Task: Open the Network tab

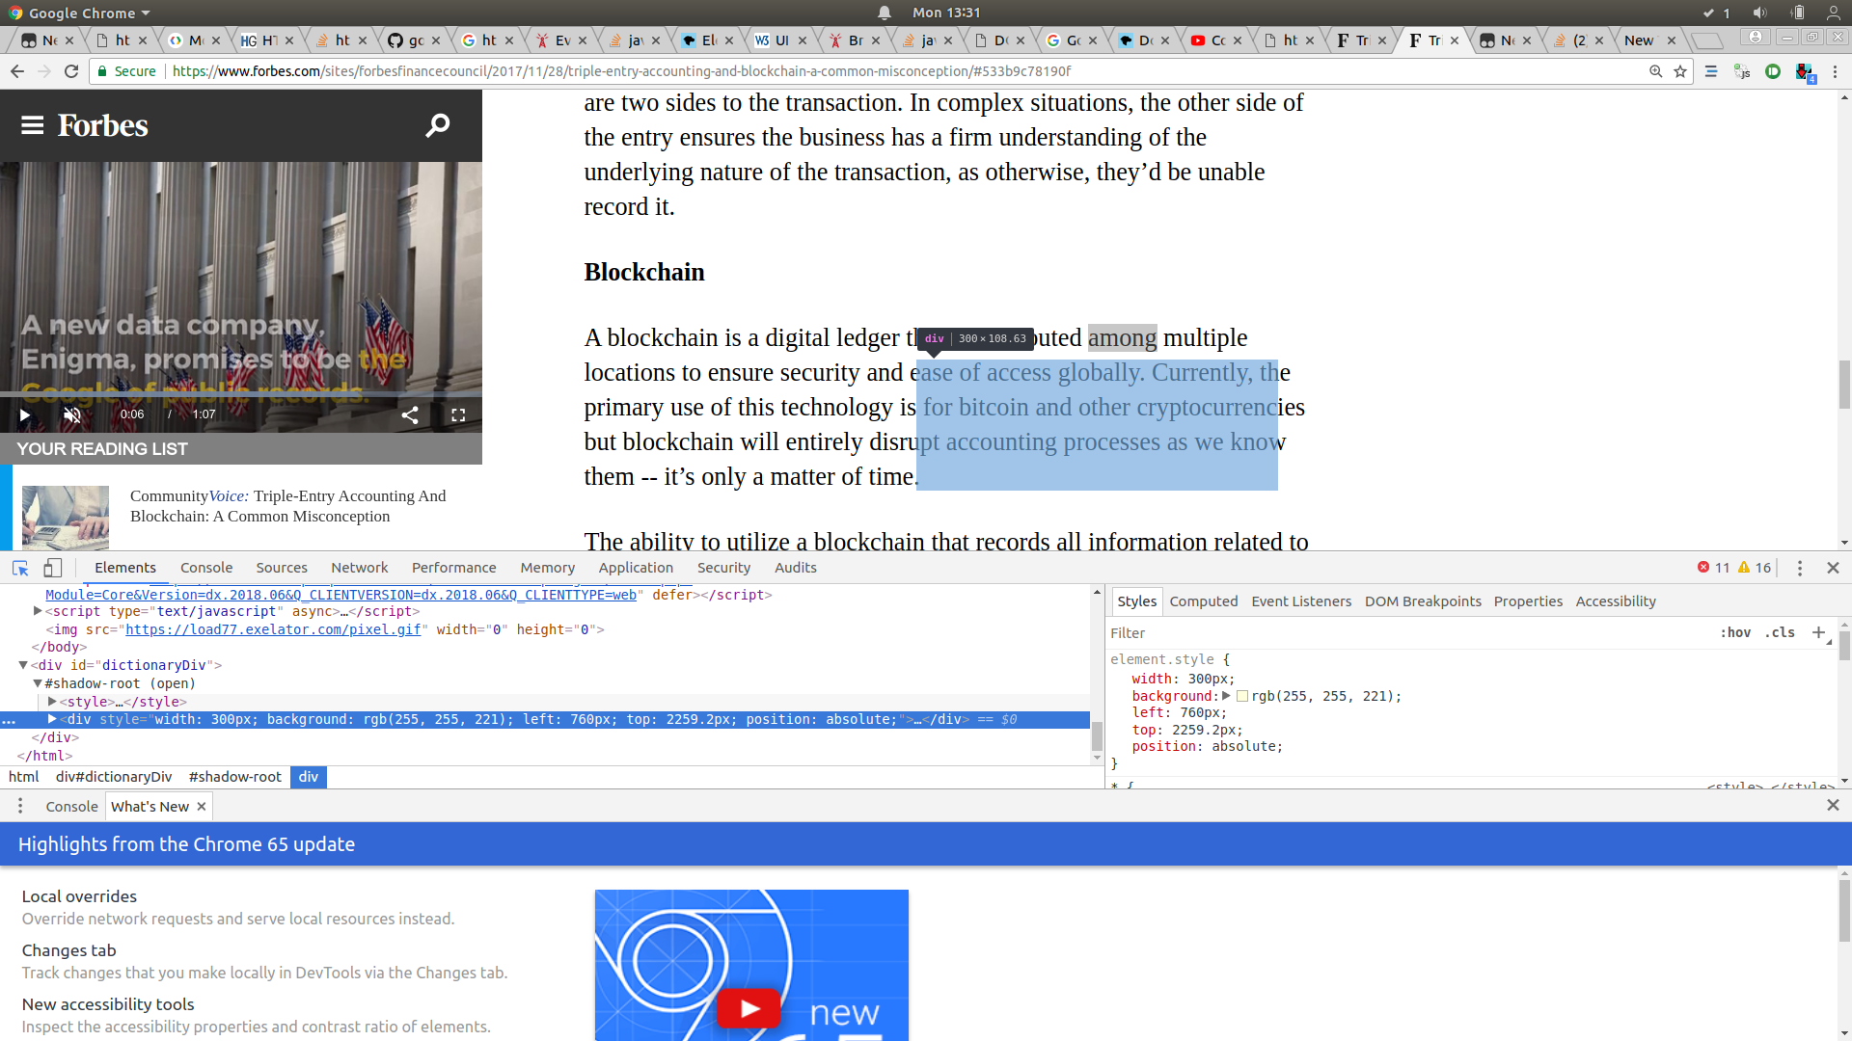Action: (359, 568)
